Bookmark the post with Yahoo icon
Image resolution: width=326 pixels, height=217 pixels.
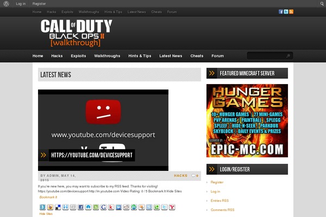172,207
